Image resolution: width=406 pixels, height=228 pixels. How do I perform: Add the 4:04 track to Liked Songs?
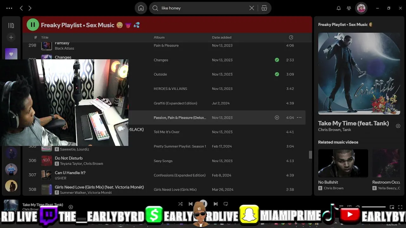(x=277, y=117)
